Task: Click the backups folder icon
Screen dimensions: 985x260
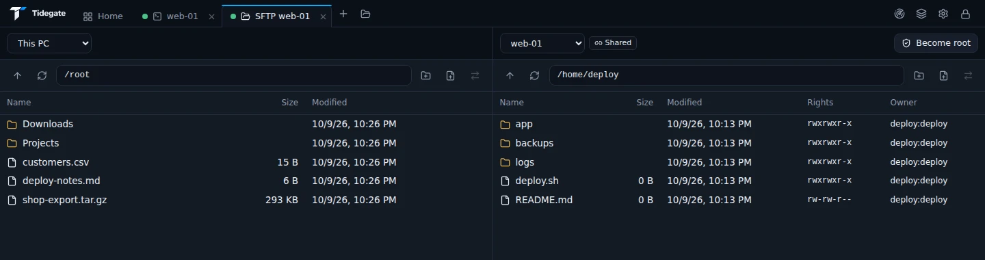Action: 505,143
